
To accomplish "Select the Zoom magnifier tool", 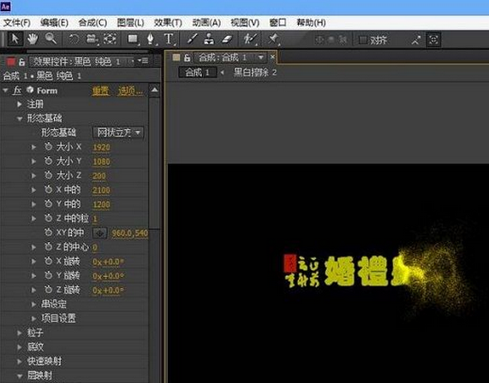I will coord(51,38).
